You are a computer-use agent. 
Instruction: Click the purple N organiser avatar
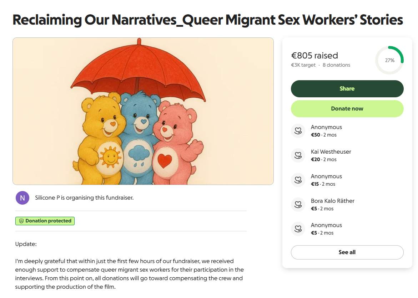(x=22, y=198)
